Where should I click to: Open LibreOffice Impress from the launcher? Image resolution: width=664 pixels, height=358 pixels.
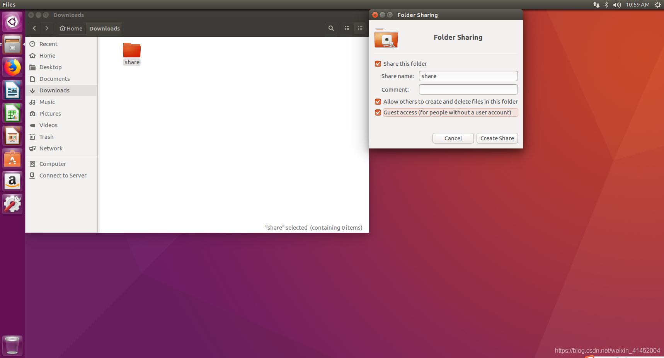(x=12, y=136)
